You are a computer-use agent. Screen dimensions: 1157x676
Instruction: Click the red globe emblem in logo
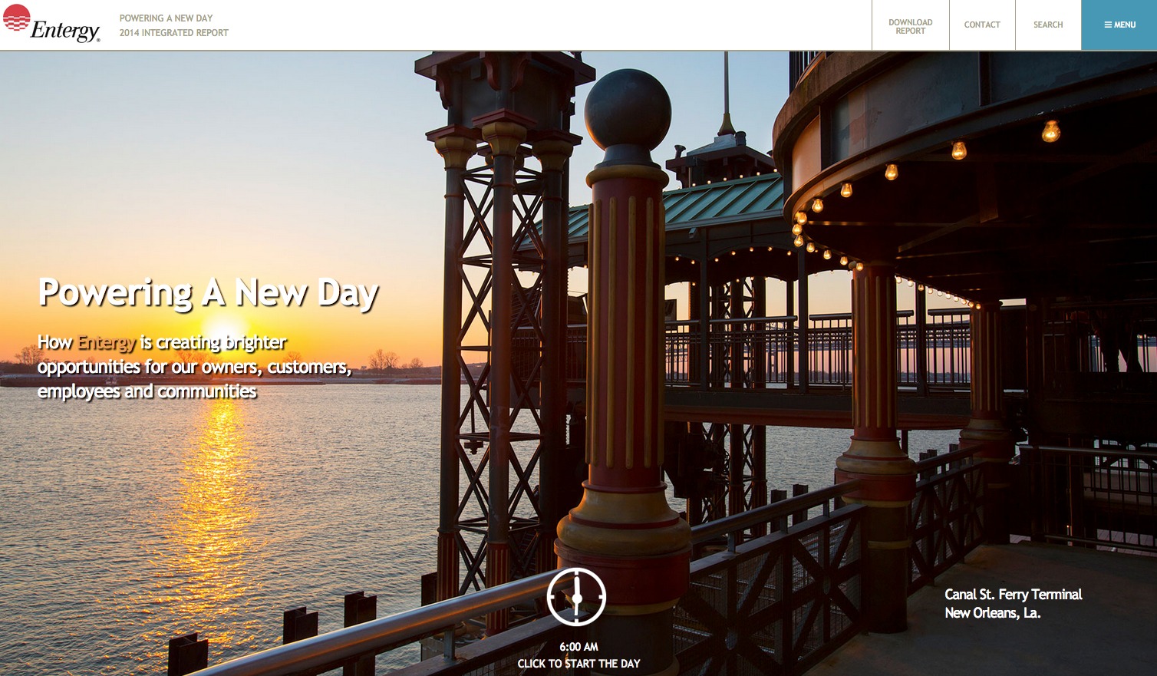[16, 17]
